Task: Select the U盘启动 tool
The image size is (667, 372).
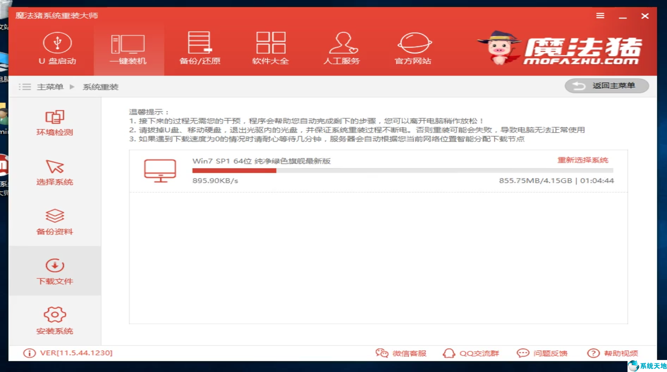Action: point(57,49)
